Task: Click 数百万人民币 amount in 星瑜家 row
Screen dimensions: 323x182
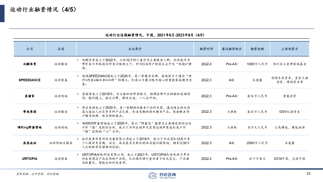Action: coord(257,96)
